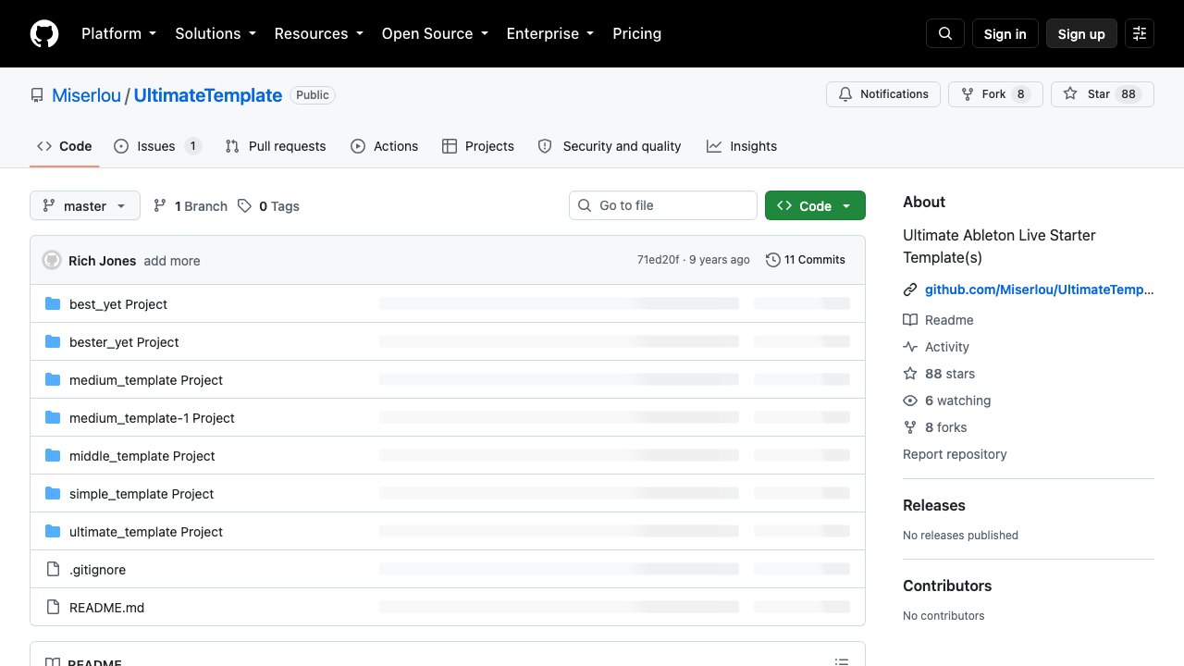Expand the Enterprise menu
Screen dimensions: 1184x666
point(550,33)
